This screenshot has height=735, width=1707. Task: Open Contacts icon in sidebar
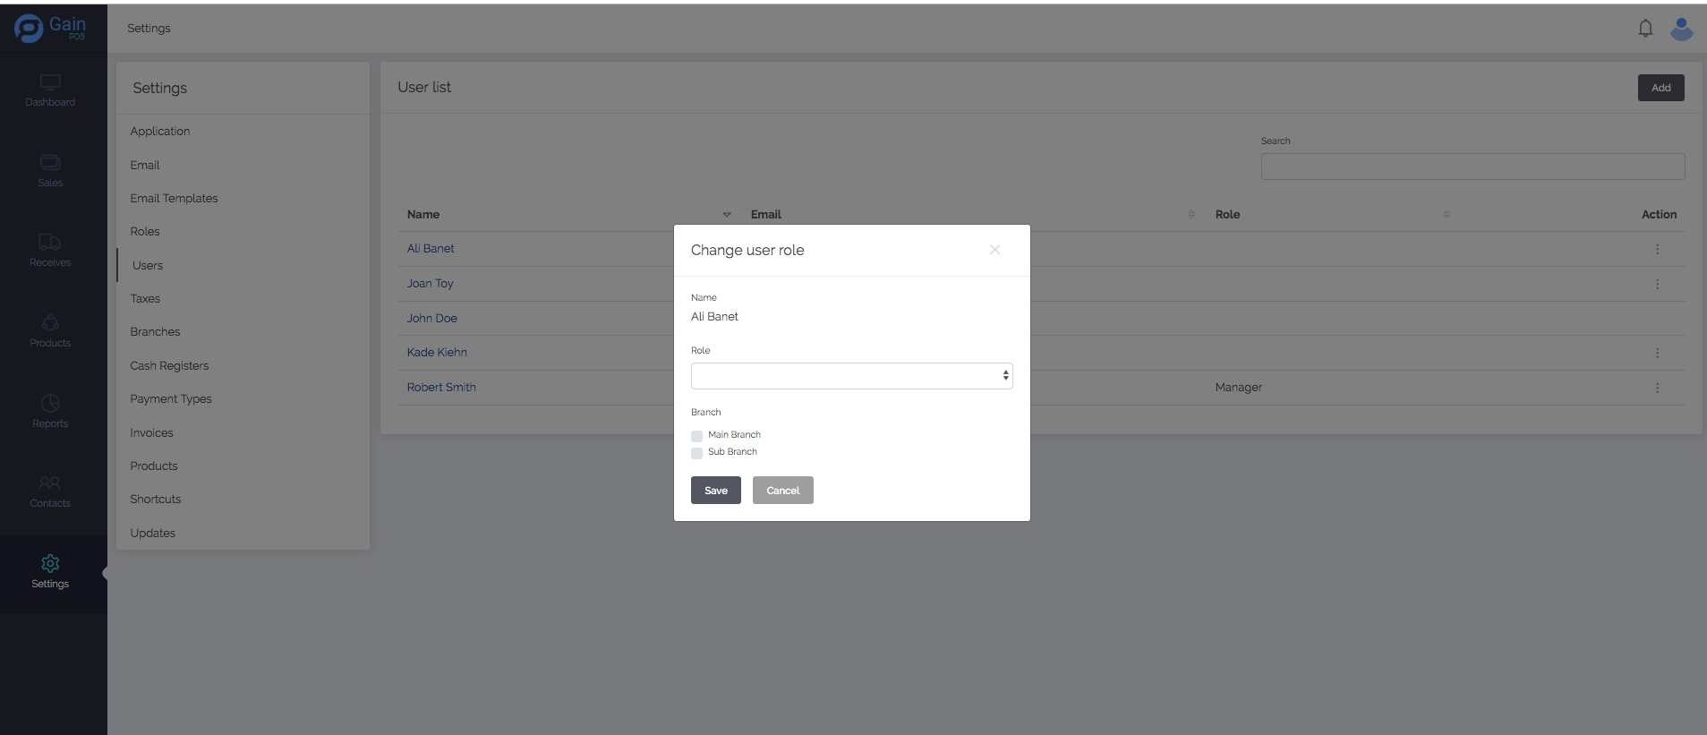point(50,483)
